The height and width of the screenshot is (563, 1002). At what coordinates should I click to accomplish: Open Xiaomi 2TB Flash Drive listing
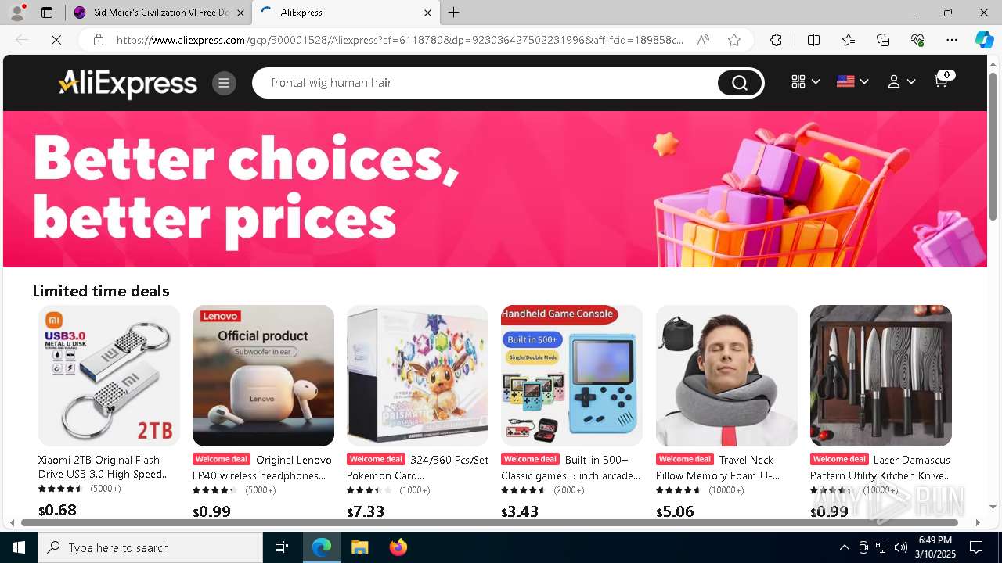pyautogui.click(x=104, y=467)
